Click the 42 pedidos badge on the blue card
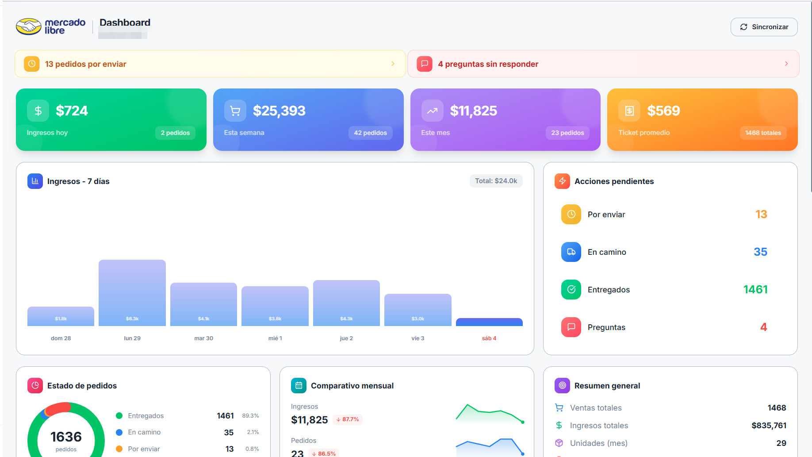Viewport: 812px width, 457px height. click(371, 133)
